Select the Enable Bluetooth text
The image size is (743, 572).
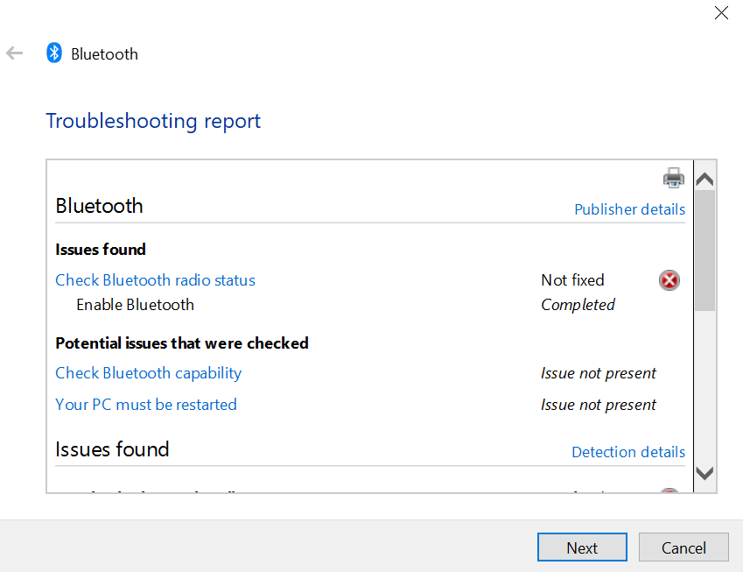pos(135,305)
